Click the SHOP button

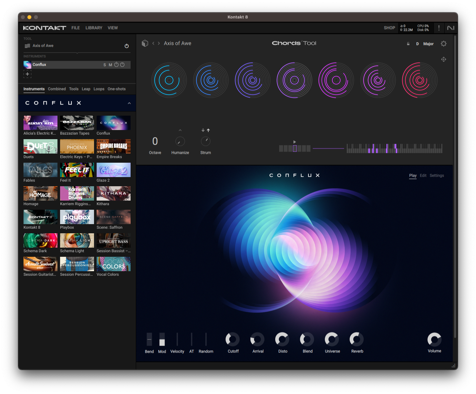click(389, 28)
